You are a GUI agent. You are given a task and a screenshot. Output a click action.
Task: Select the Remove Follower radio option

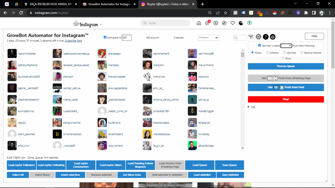click(302, 52)
